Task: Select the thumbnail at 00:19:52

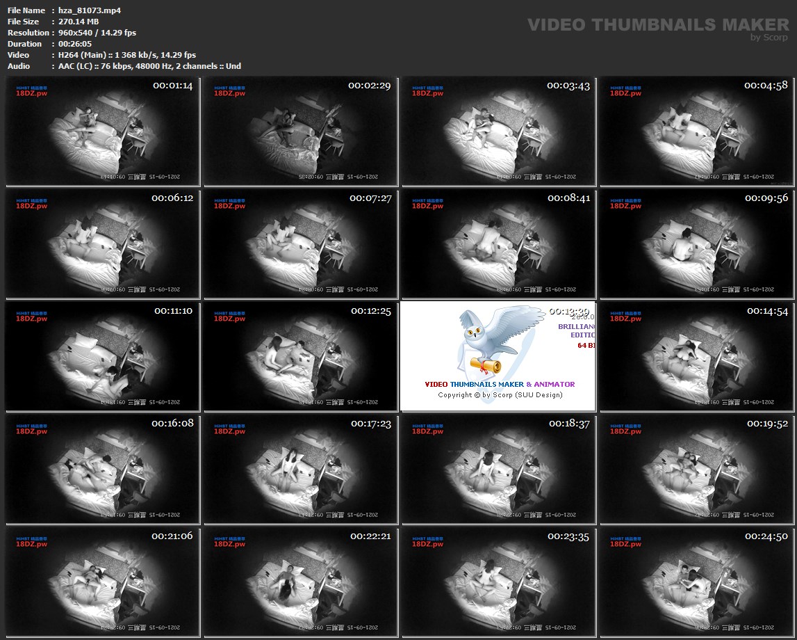Action: (696, 470)
